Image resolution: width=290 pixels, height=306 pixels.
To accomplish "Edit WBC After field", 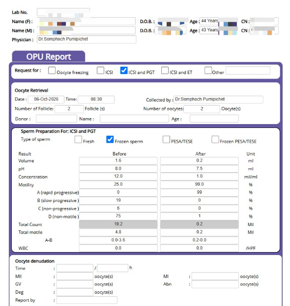I will coord(200,248).
